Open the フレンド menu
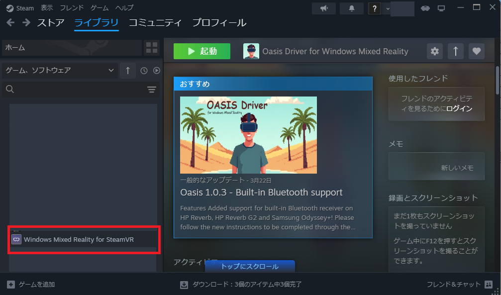The width and height of the screenshot is (501, 295). [72, 7]
